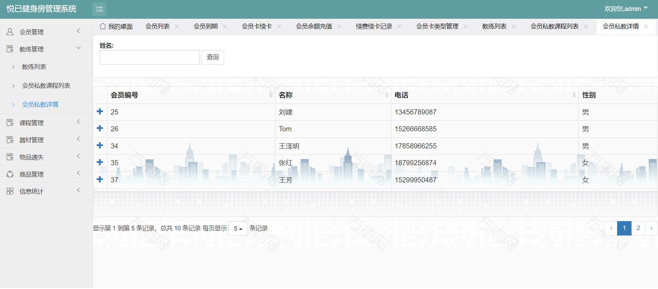Click phone number 13456789087

(x=416, y=112)
